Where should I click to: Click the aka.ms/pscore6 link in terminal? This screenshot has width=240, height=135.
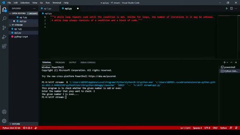tap(102, 76)
